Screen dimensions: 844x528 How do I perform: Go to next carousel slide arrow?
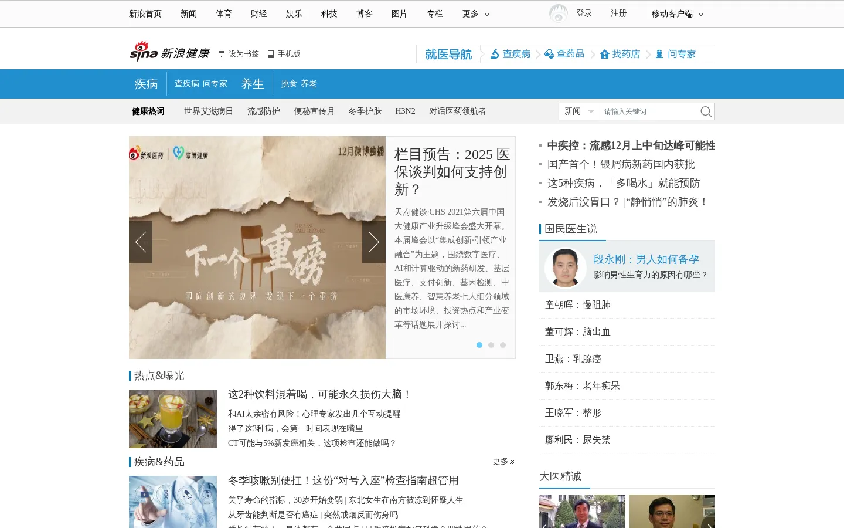[x=374, y=242]
